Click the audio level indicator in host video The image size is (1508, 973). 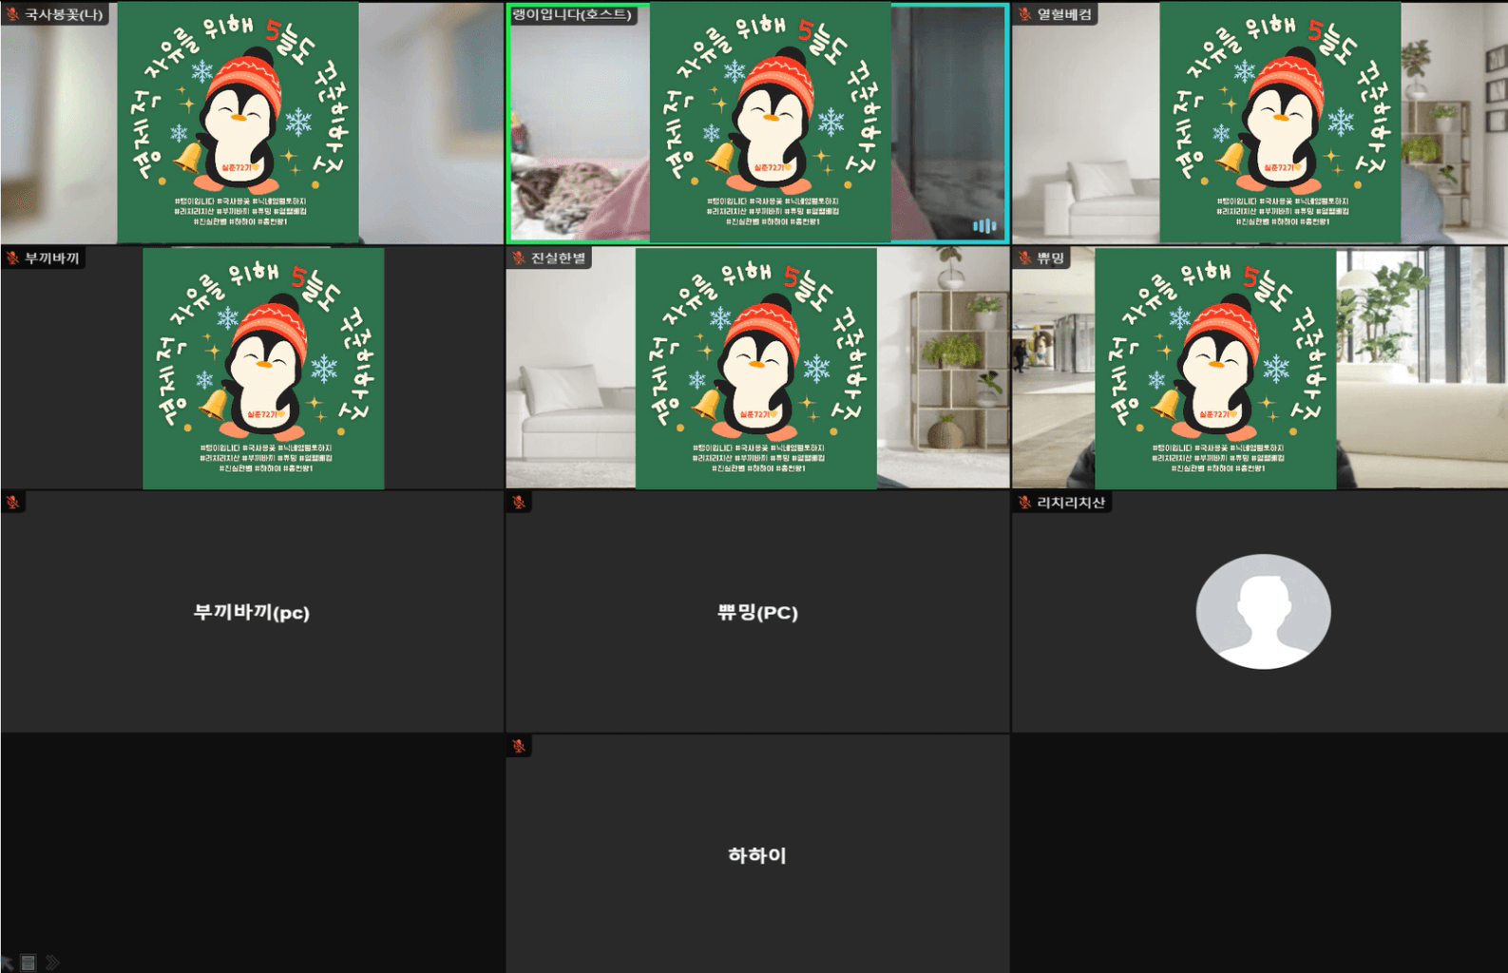tap(984, 226)
